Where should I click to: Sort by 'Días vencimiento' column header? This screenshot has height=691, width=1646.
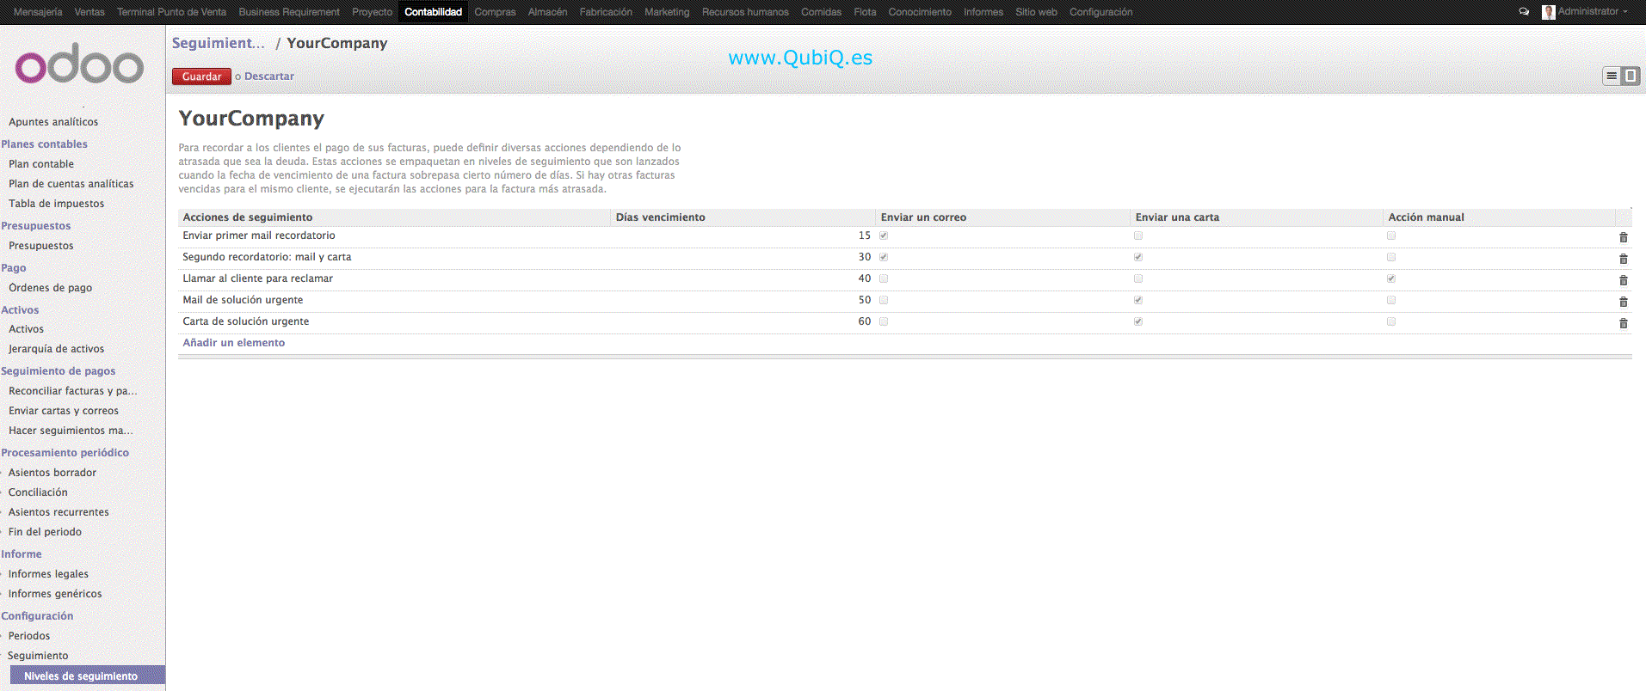[660, 217]
